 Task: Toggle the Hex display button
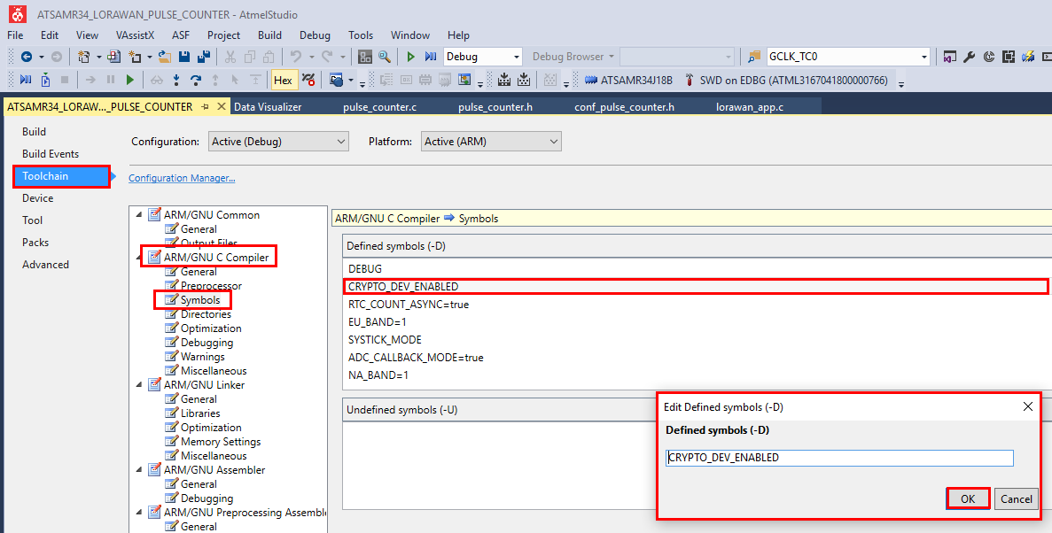(284, 80)
